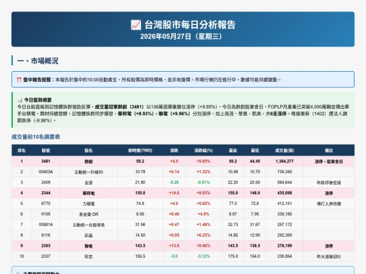Click volume 435,098
This screenshot has width=366, height=274.
coord(285,193)
